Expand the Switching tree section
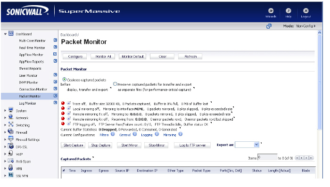 tap(5, 125)
